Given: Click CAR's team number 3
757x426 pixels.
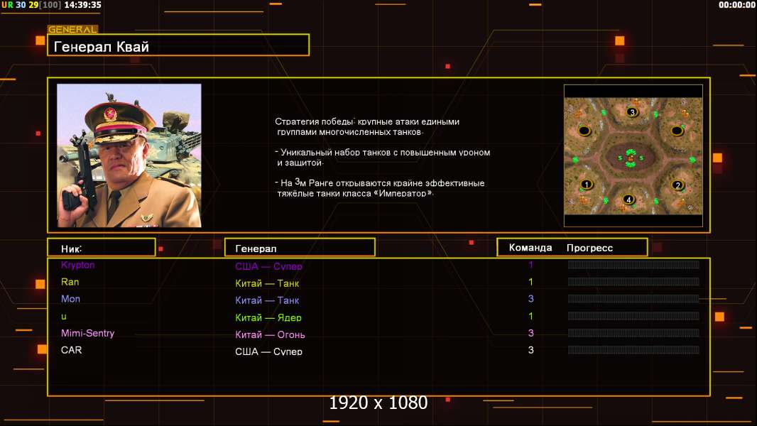Looking at the screenshot, I should point(530,350).
